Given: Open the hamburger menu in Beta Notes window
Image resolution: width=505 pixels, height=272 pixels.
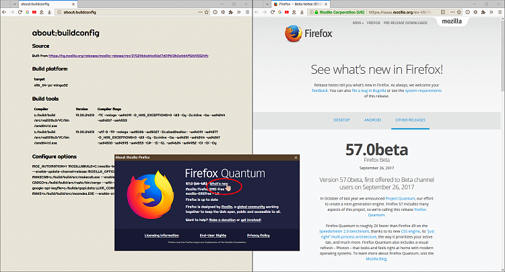Looking at the screenshot, I should pyautogui.click(x=500, y=12).
